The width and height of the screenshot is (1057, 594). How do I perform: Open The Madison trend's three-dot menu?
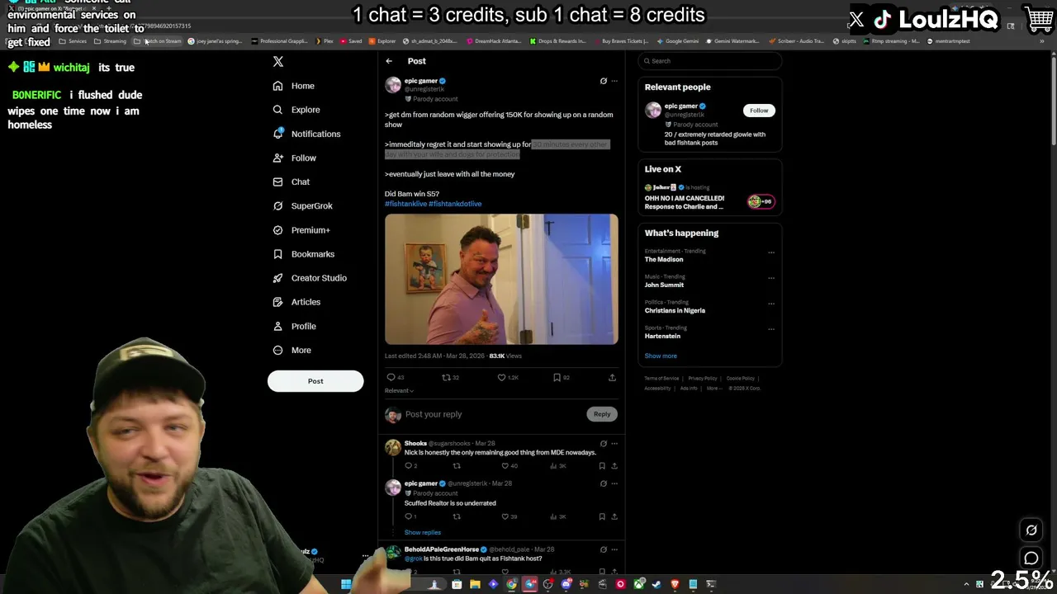point(771,252)
